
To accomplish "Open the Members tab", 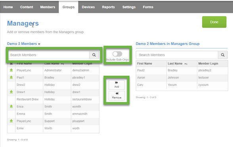I will tap(48, 7).
